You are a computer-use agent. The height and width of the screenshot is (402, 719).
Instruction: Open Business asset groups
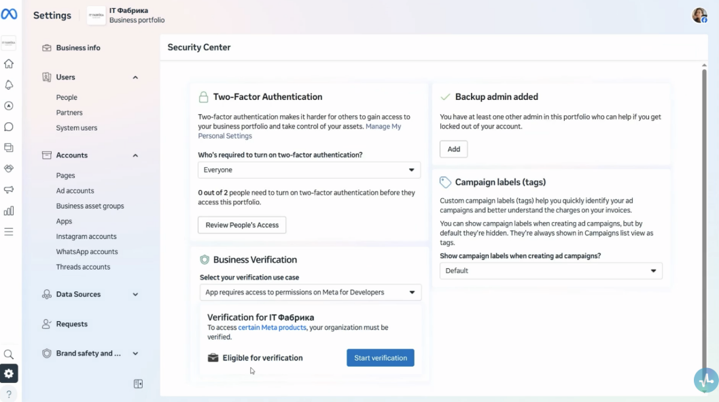coord(90,206)
